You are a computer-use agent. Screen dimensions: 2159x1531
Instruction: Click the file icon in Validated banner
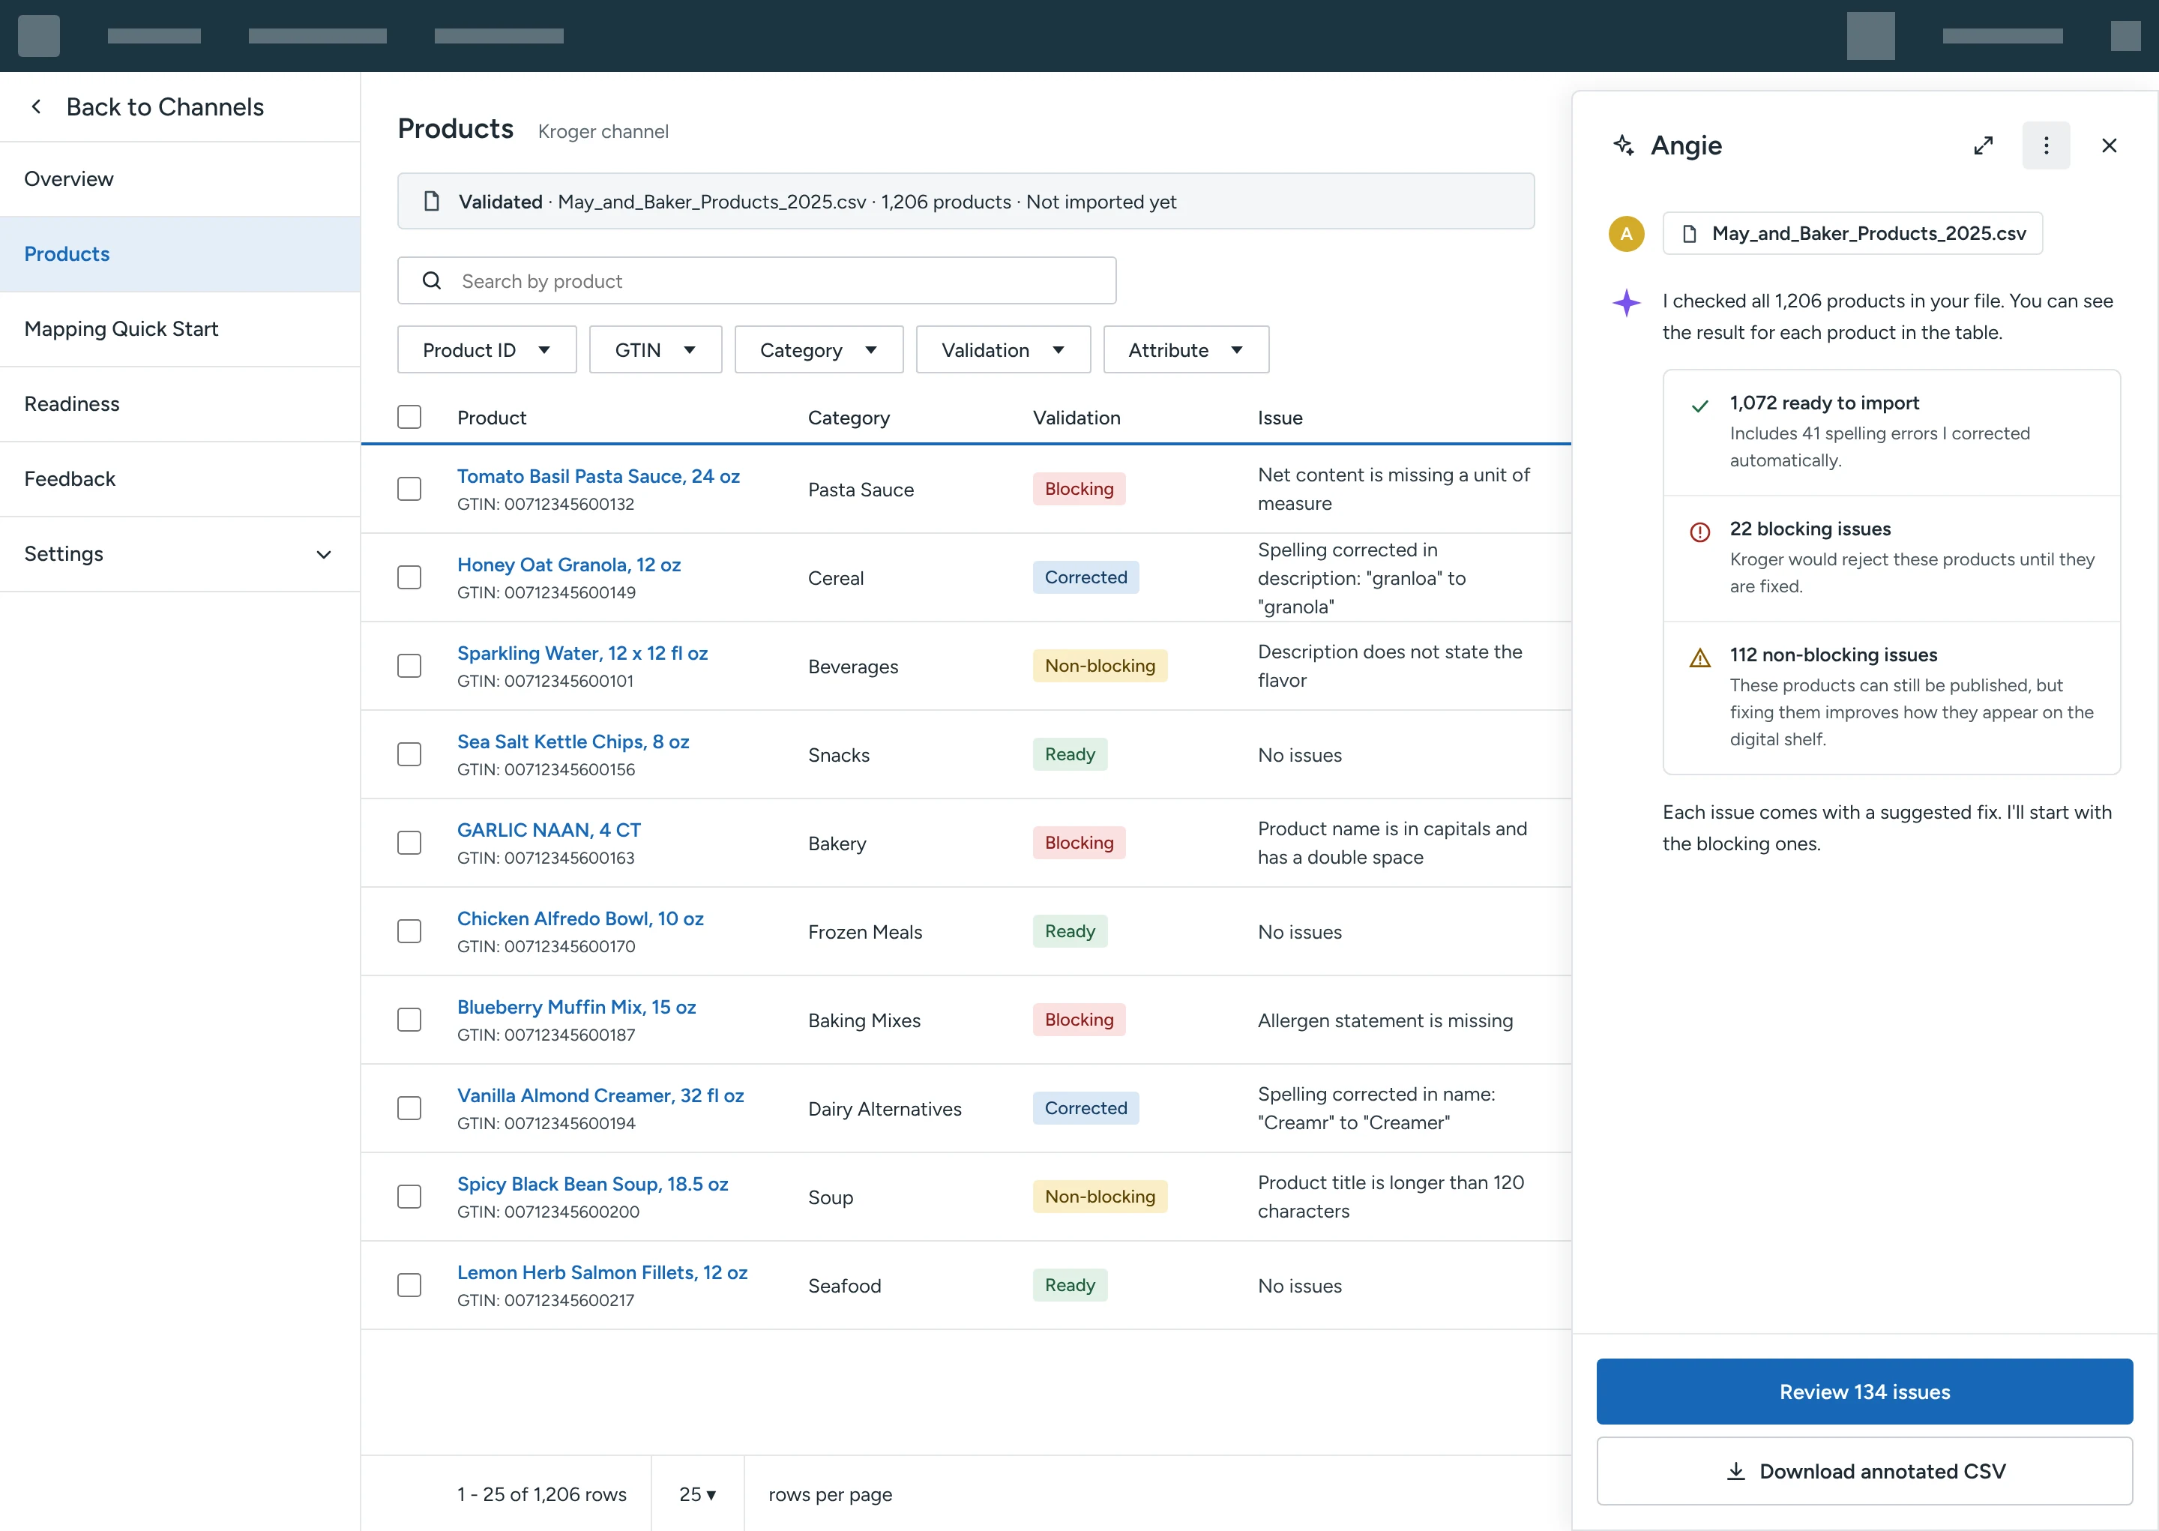click(432, 202)
